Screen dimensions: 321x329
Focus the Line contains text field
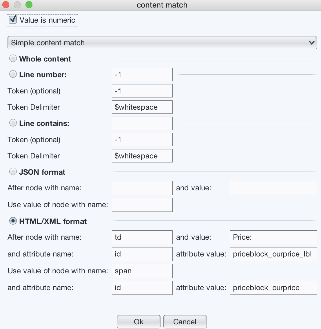(142, 123)
